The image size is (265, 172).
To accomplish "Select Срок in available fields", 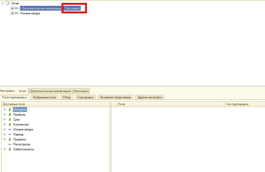I will (16, 120).
